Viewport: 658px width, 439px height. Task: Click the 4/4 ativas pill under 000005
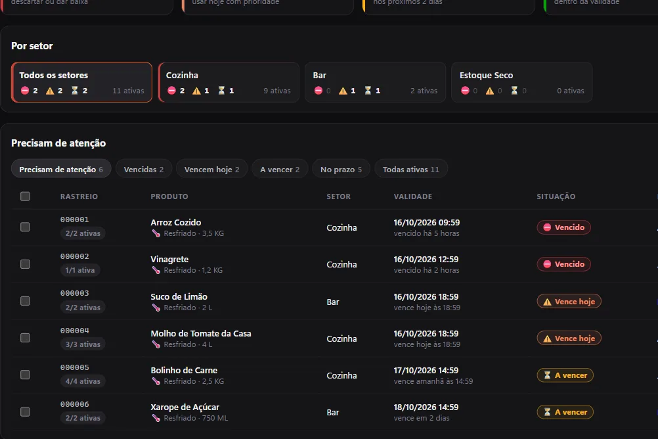(83, 381)
